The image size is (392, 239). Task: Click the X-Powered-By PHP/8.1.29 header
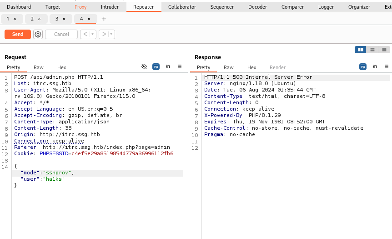pos(242,115)
